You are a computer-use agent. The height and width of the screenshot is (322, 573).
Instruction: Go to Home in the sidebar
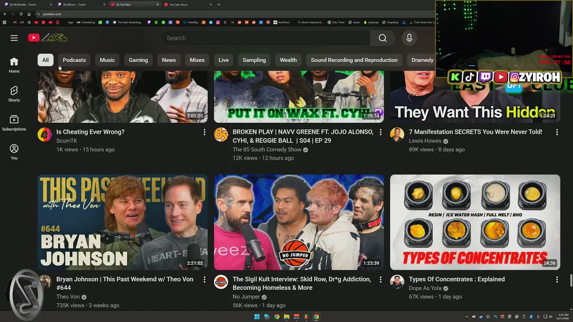tap(14, 65)
